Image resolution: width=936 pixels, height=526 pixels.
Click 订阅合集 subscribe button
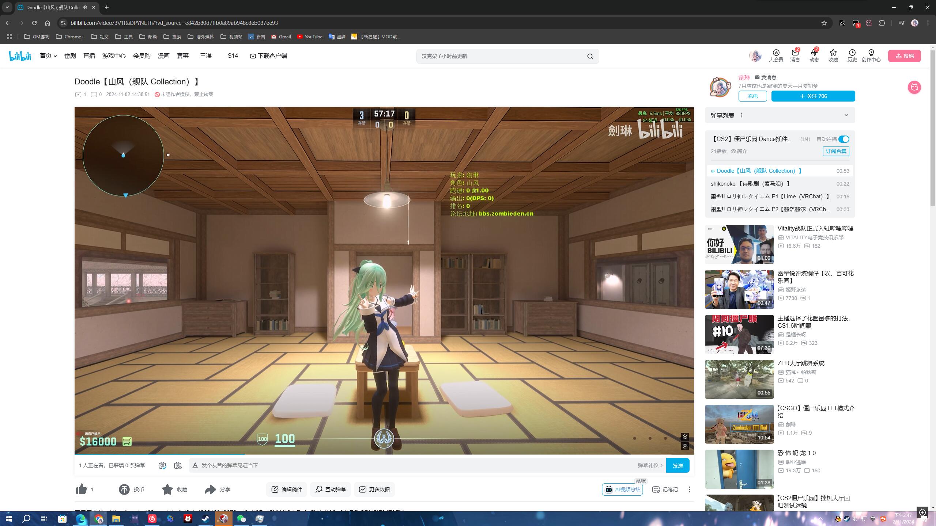tap(836, 151)
